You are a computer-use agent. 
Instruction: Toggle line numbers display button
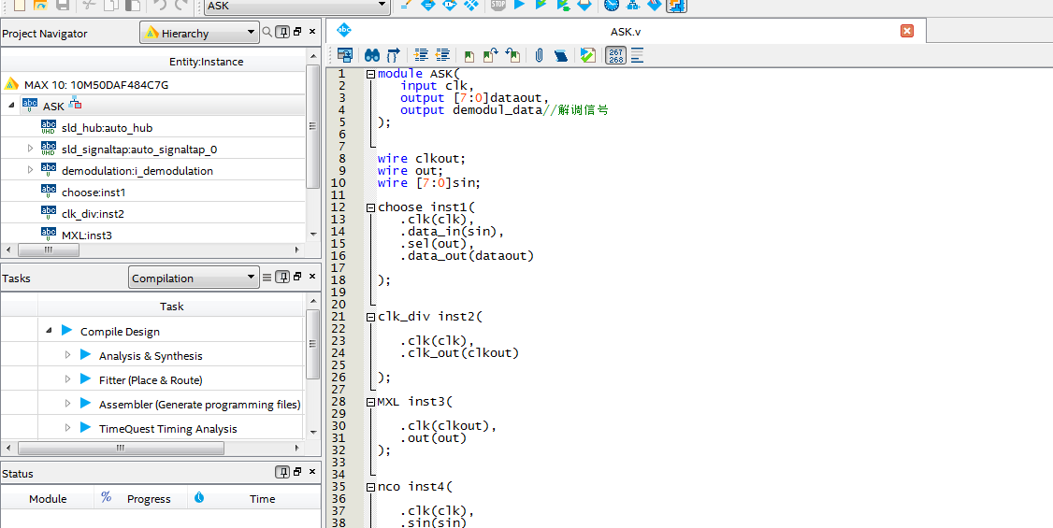pos(615,56)
